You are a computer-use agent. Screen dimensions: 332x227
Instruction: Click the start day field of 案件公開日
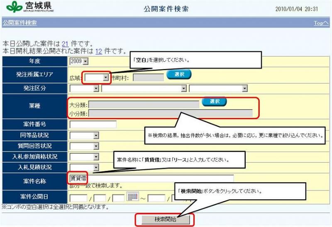click(118, 199)
